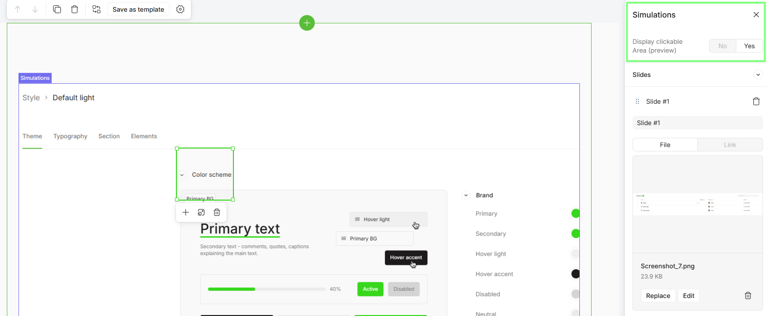Click the Save as template button
This screenshot has height=316, width=767.
[138, 9]
